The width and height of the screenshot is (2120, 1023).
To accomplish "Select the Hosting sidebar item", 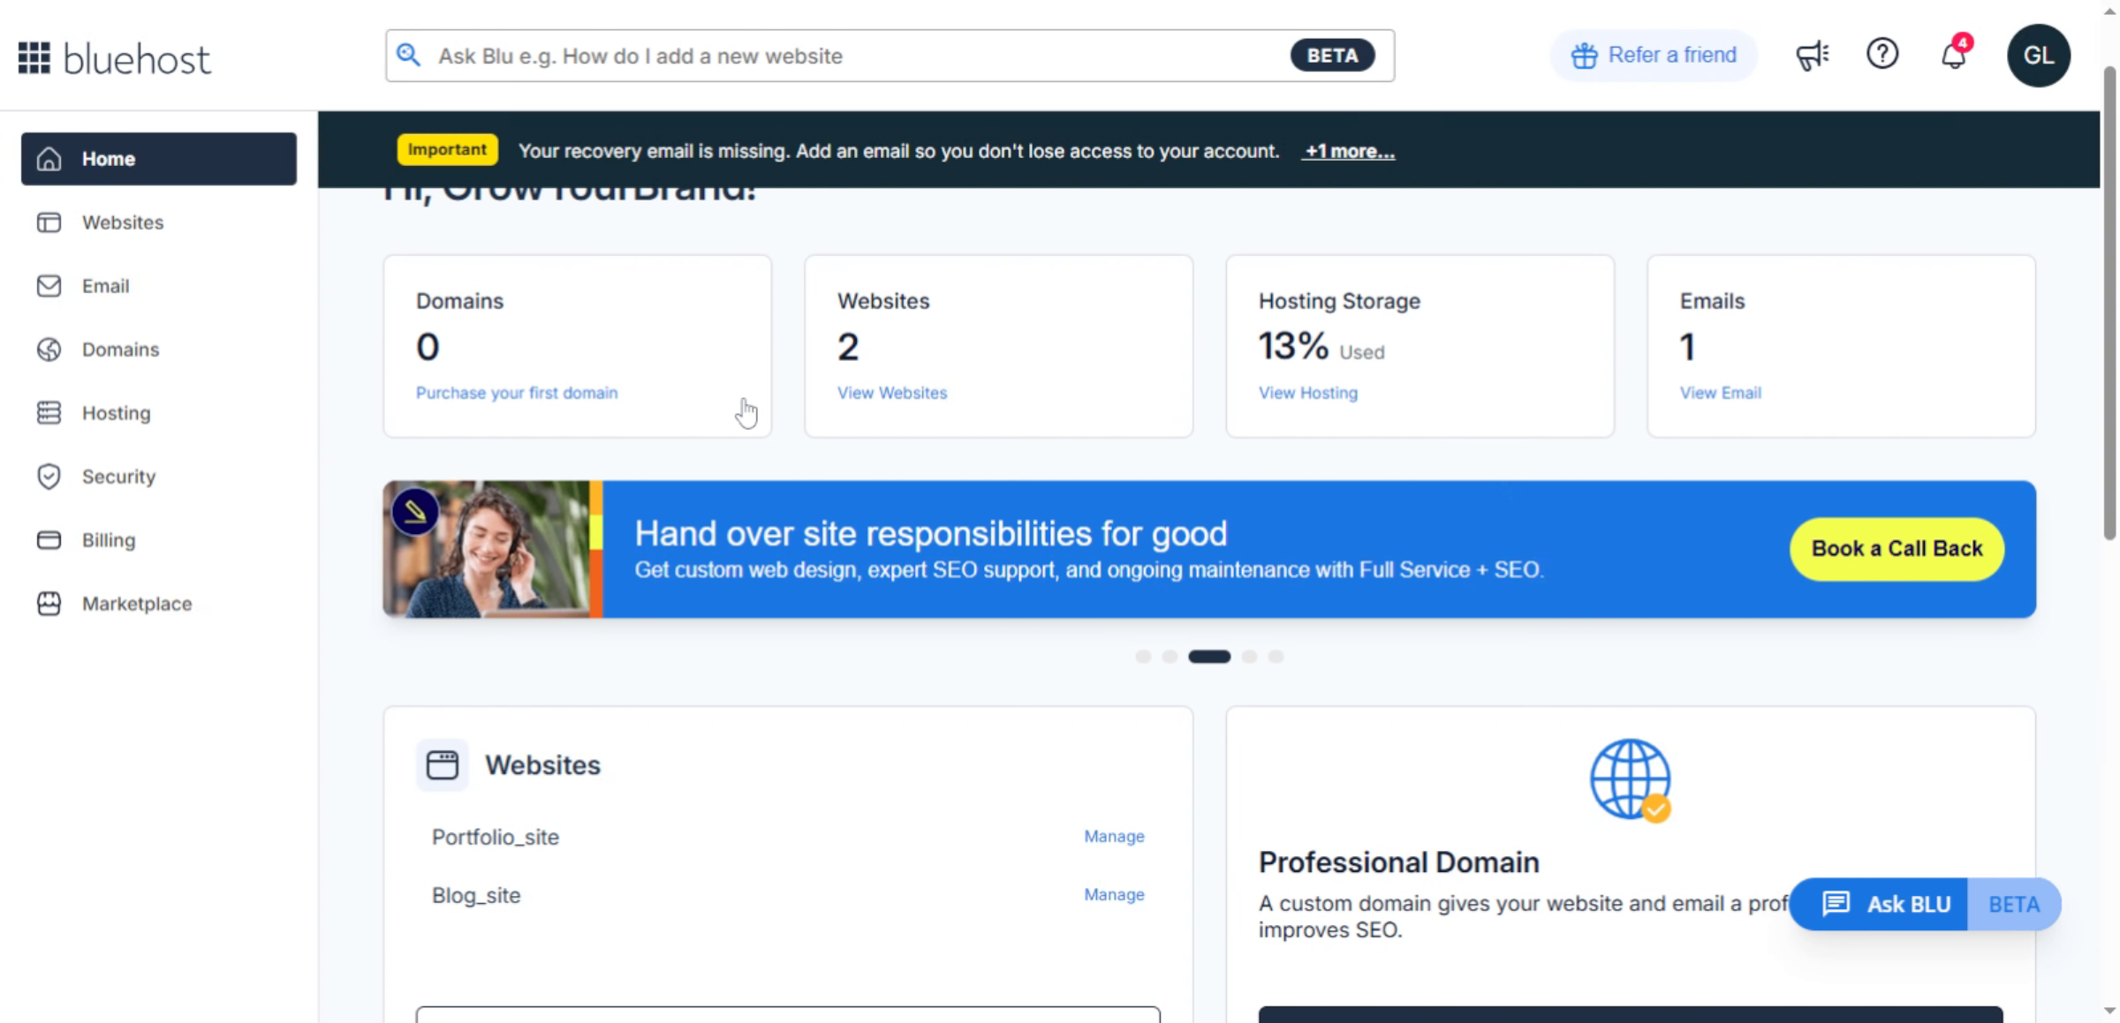I will point(117,413).
